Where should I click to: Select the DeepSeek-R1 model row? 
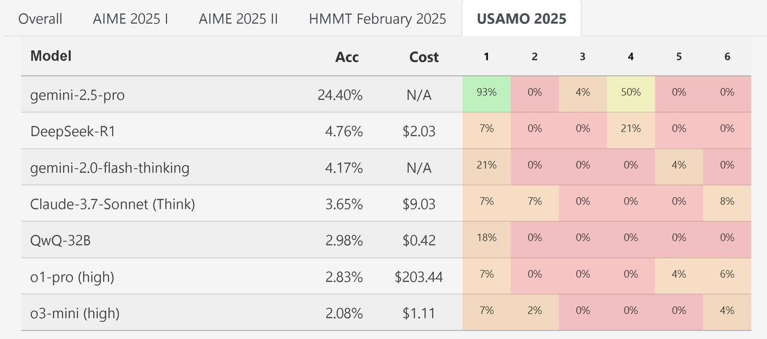coord(73,131)
